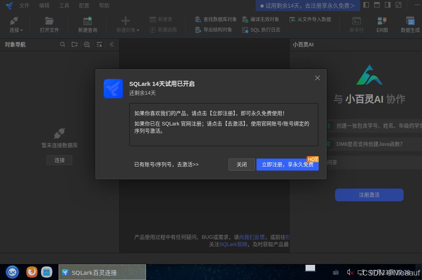Click the 连接 toolbar dropdown
The width and height of the screenshot is (422, 280).
click(x=16, y=24)
